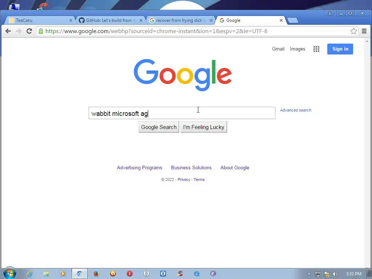Open the Privacy link
The image size is (372, 279).
click(x=184, y=179)
